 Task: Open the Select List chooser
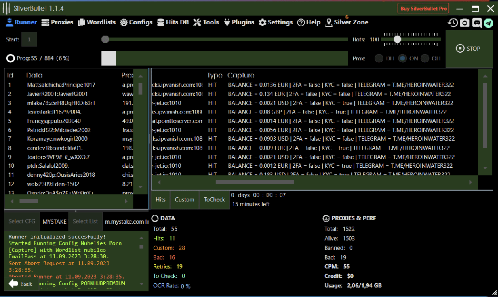click(x=85, y=221)
